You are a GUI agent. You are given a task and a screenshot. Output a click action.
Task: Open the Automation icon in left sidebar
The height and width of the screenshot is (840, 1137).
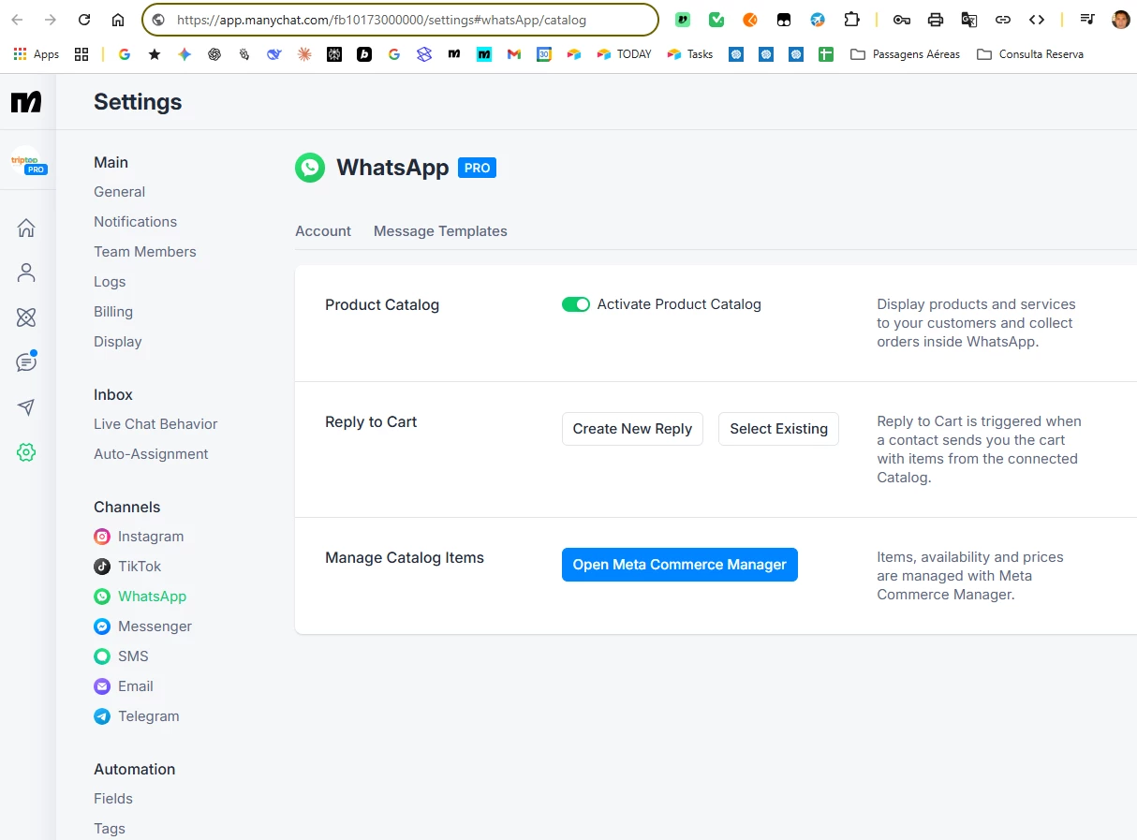coord(26,317)
